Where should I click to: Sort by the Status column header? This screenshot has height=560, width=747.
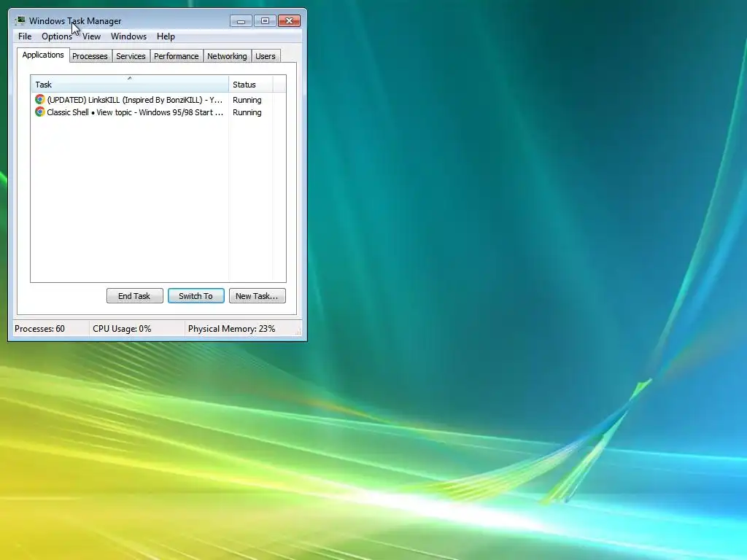click(x=251, y=85)
